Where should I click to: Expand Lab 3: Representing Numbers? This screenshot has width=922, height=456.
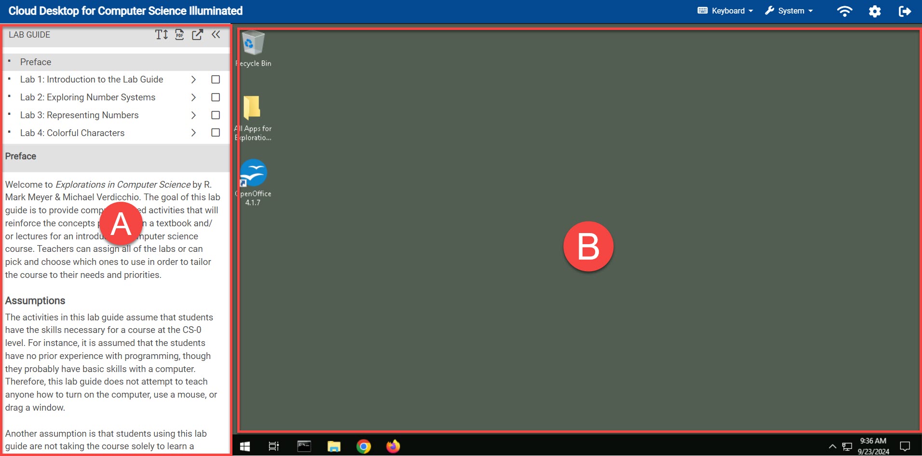[193, 115]
